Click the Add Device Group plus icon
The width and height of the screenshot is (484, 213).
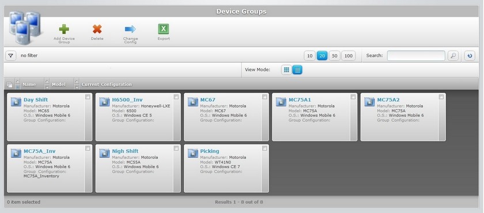coord(64,29)
